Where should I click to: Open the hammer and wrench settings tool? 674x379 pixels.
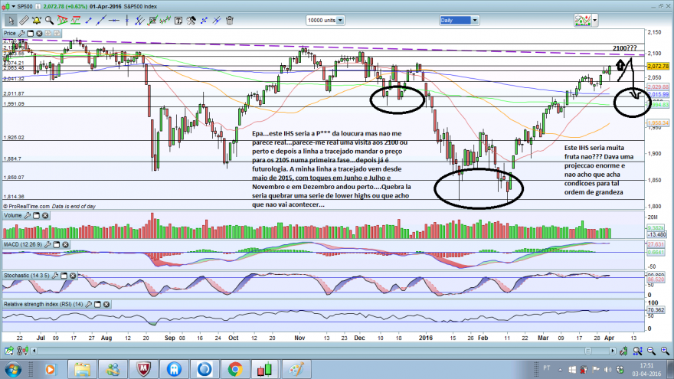[x=191, y=20]
